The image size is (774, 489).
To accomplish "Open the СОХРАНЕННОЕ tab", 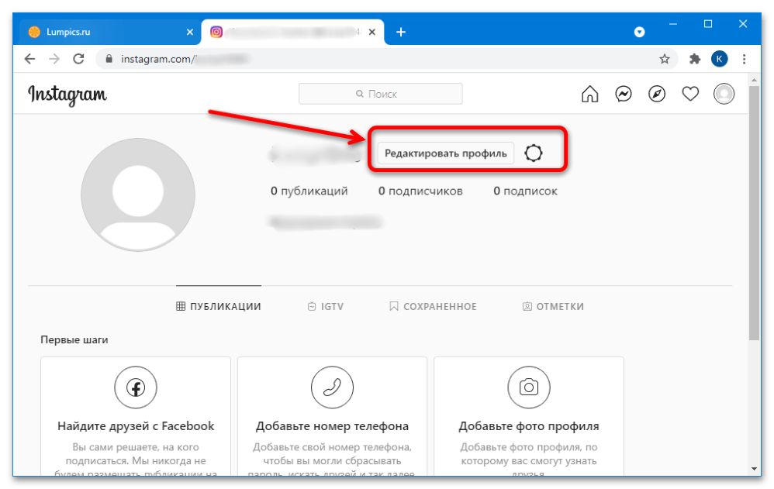I will (433, 306).
